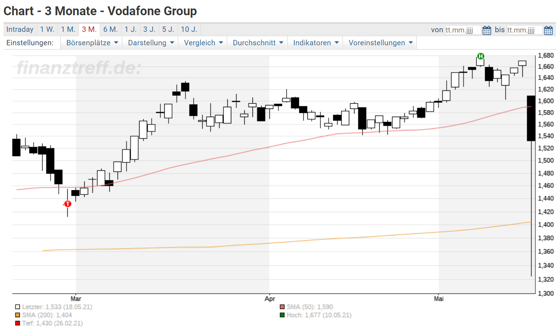This screenshot has width=556, height=332.
Task: Expand the Durchschnitt dropdown
Action: (258, 43)
